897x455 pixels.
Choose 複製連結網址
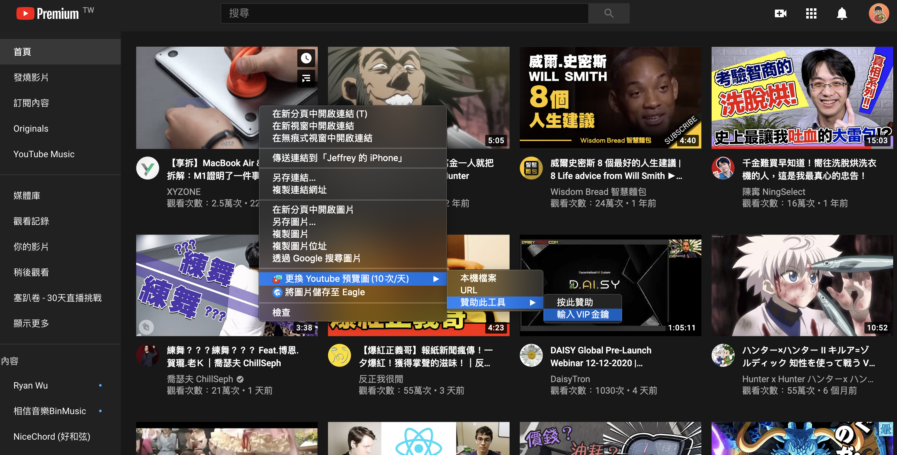tap(353, 190)
